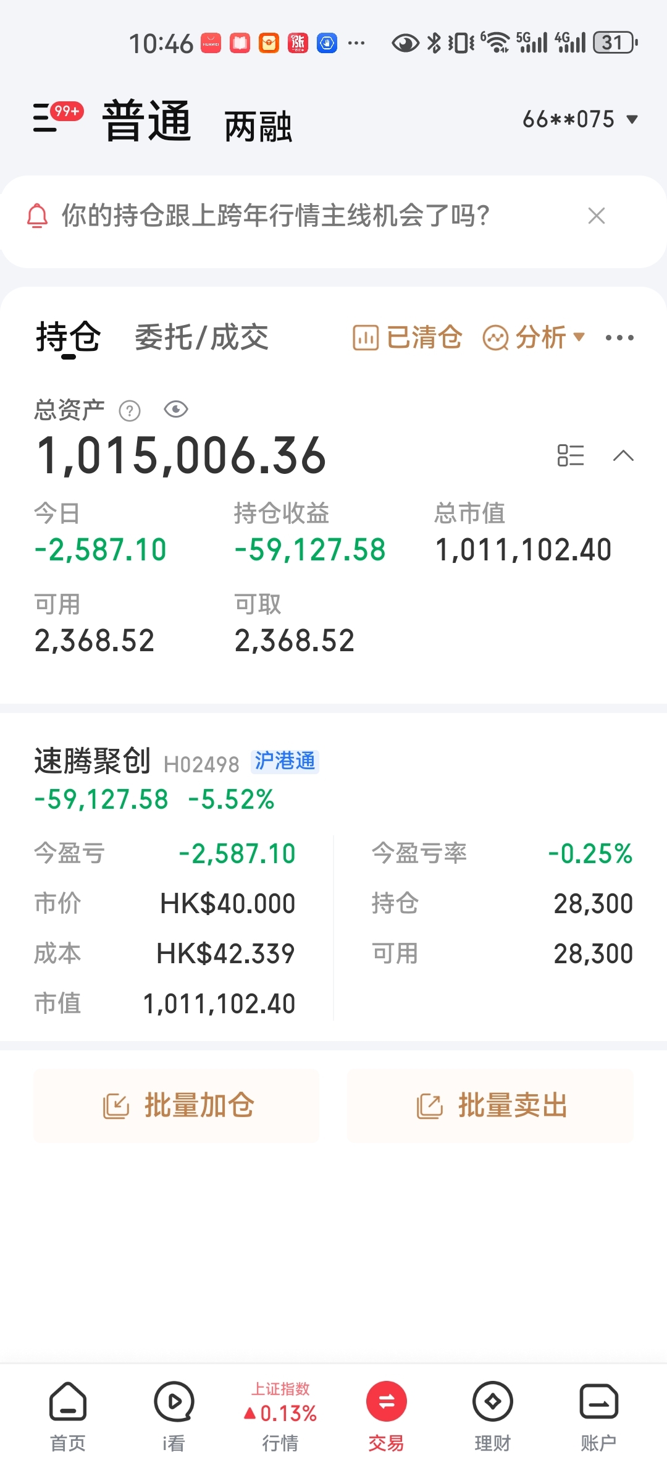Tap 持仓 quantity 28,300

[x=594, y=903]
